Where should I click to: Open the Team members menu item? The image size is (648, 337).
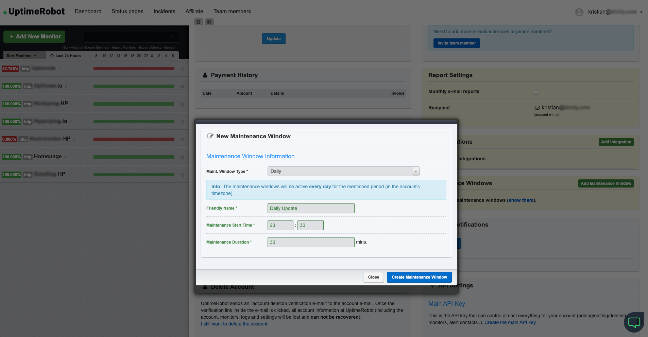[232, 12]
